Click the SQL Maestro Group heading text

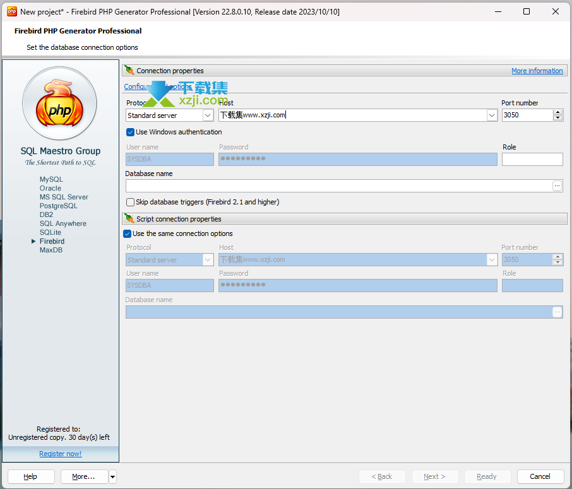[x=61, y=151]
